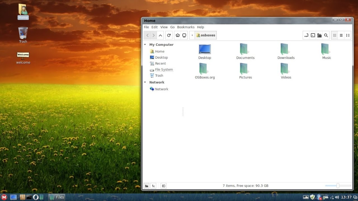This screenshot has width=358, height=201.
Task: Switch to icon view
Action: pos(335,35)
